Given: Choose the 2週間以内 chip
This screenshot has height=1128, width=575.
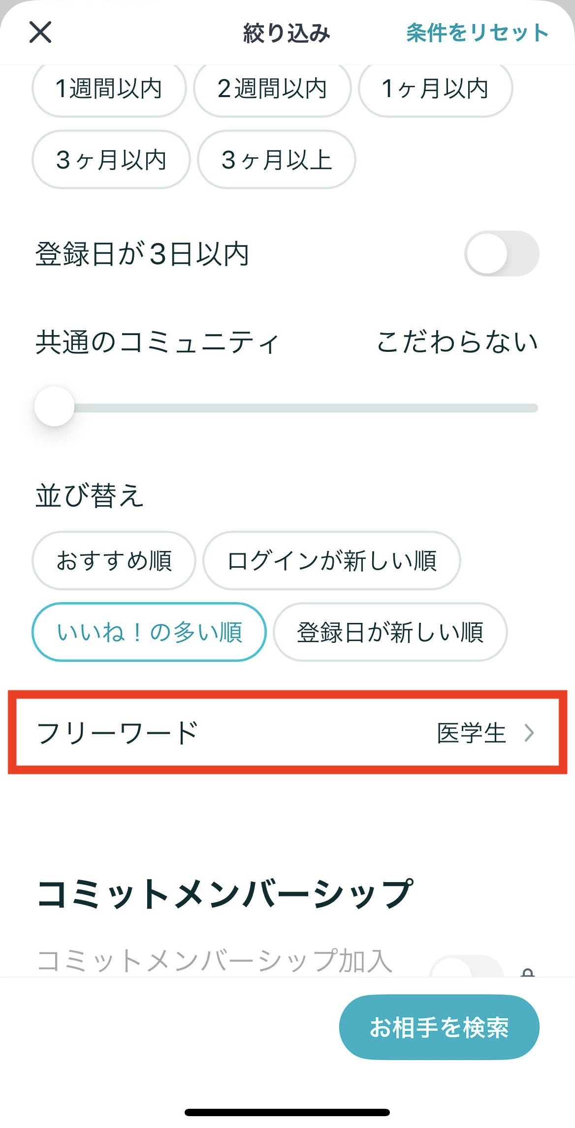Looking at the screenshot, I should (x=272, y=89).
